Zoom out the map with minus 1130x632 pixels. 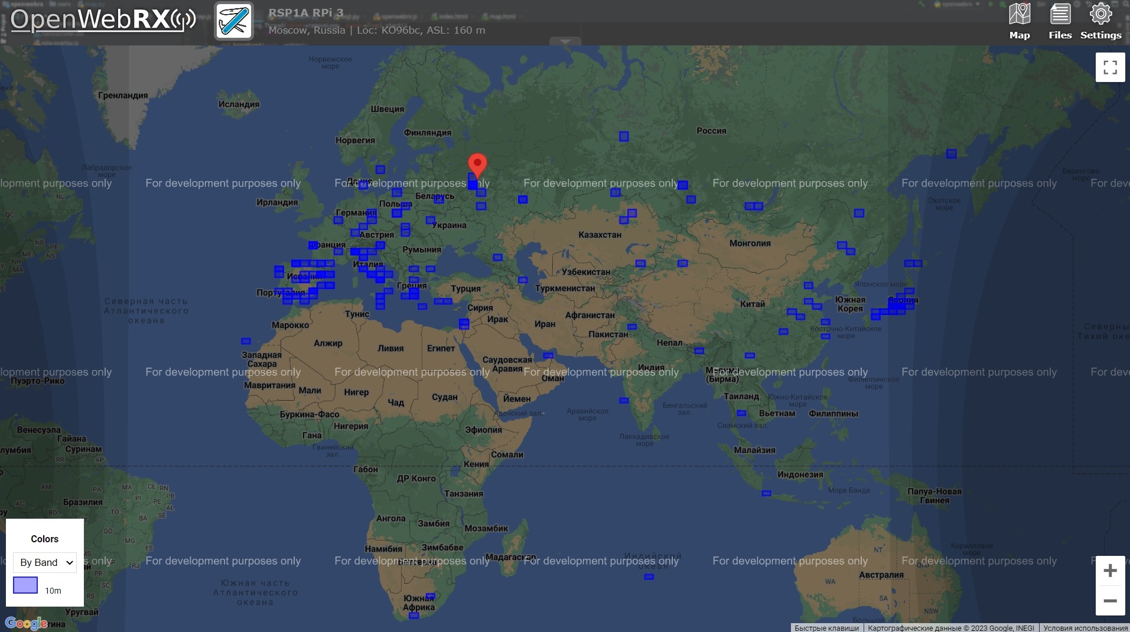click(1110, 601)
